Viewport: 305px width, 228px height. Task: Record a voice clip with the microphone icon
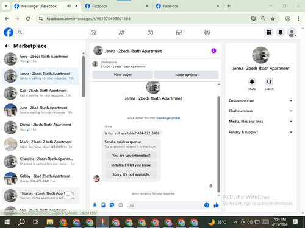(x=95, y=206)
